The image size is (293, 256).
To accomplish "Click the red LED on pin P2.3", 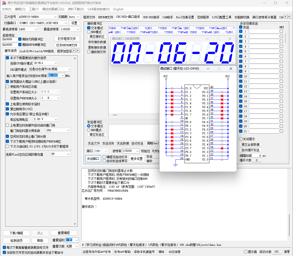I will pyautogui.click(x=222, y=148).
